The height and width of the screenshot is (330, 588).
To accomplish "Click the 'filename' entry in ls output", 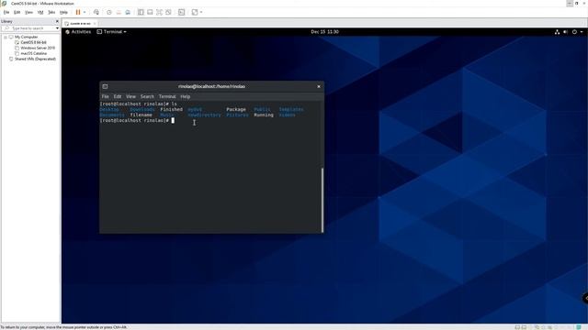I will (x=141, y=115).
